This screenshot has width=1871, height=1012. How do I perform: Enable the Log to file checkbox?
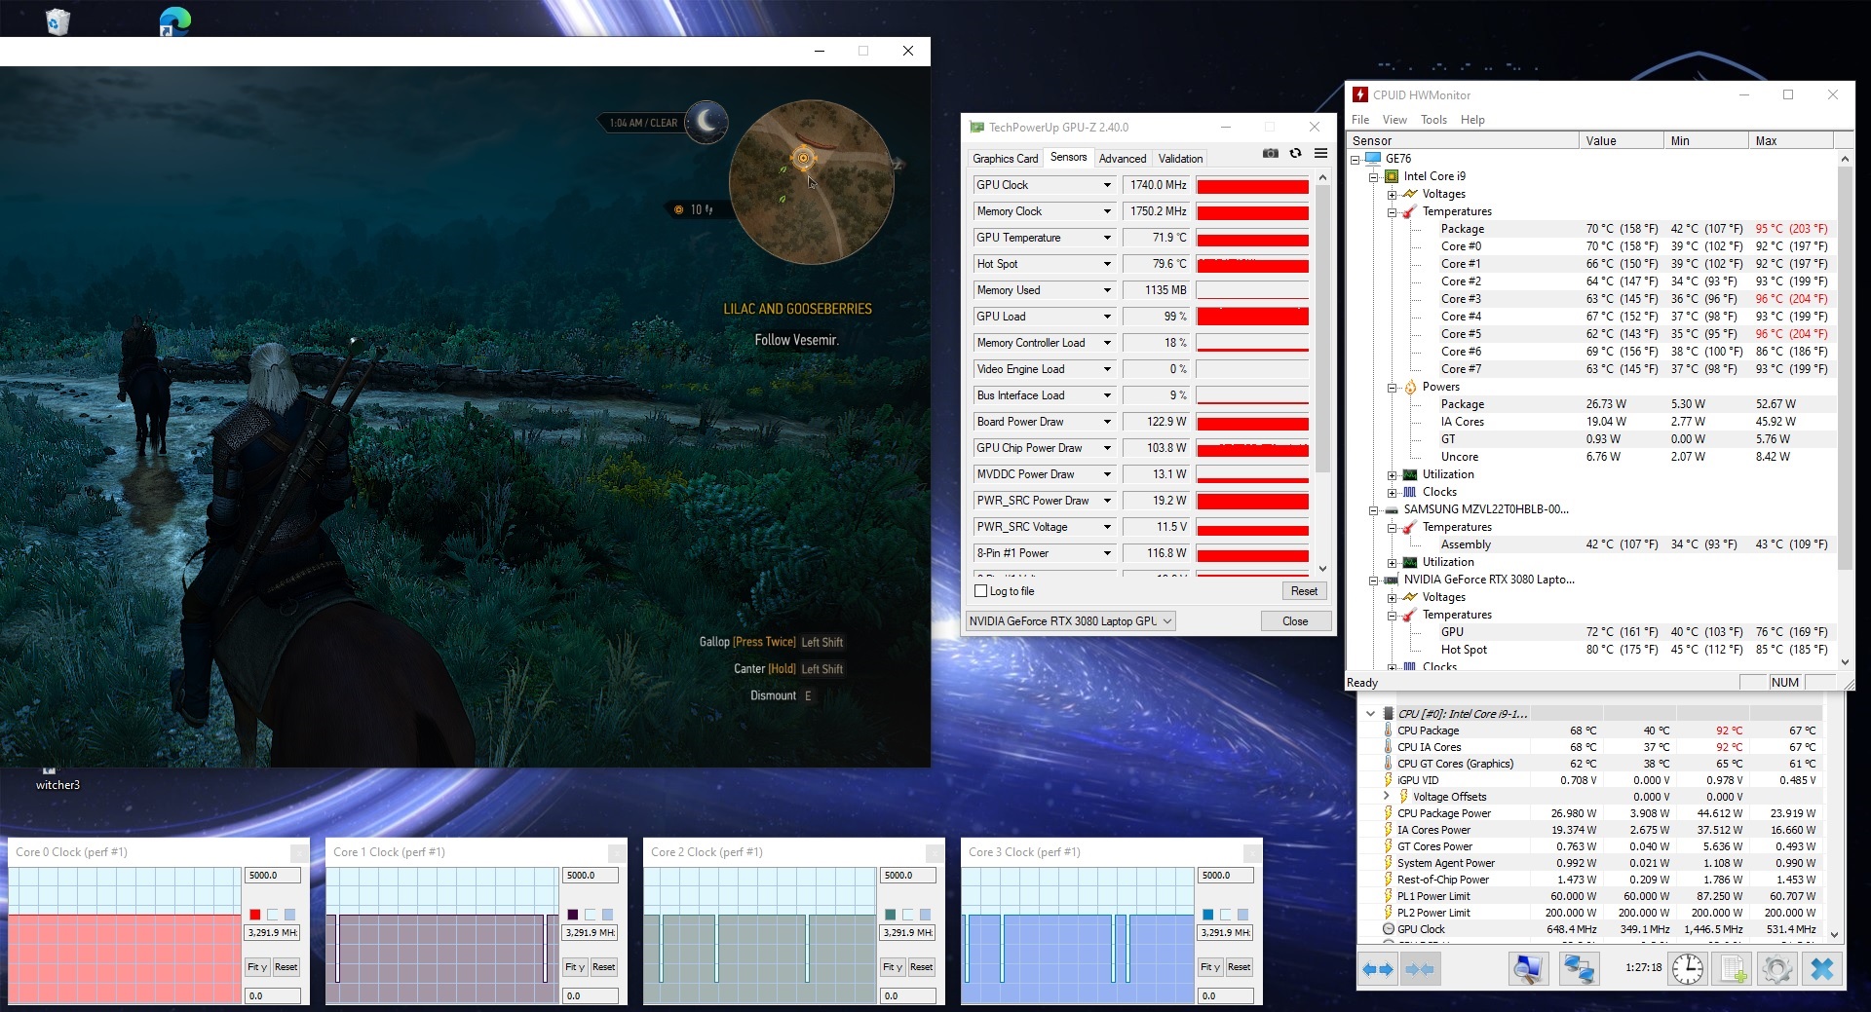981,591
